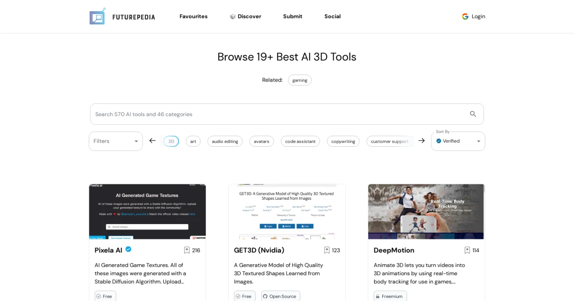The height and width of the screenshot is (301, 574).
Task: Click the verified badge next to Pixela AI
Action: pos(128,249)
